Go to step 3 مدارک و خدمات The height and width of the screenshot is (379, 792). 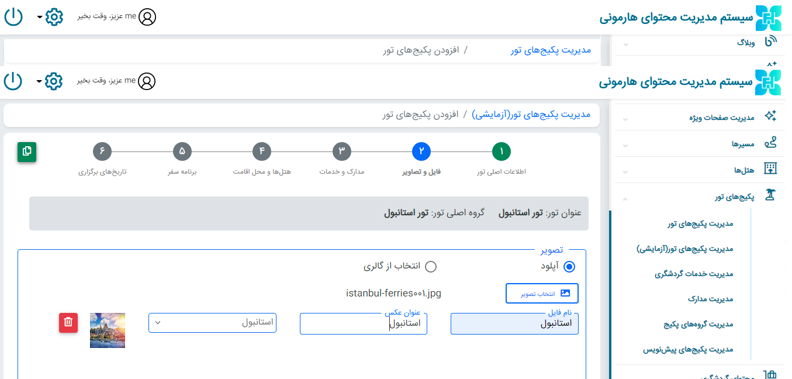pyautogui.click(x=341, y=152)
